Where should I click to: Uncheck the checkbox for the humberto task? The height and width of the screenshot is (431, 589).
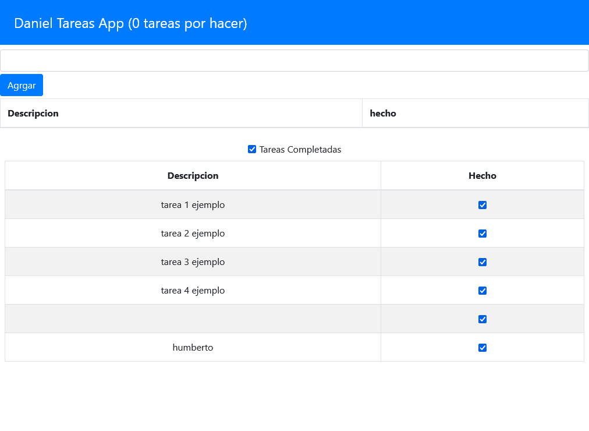tap(482, 348)
